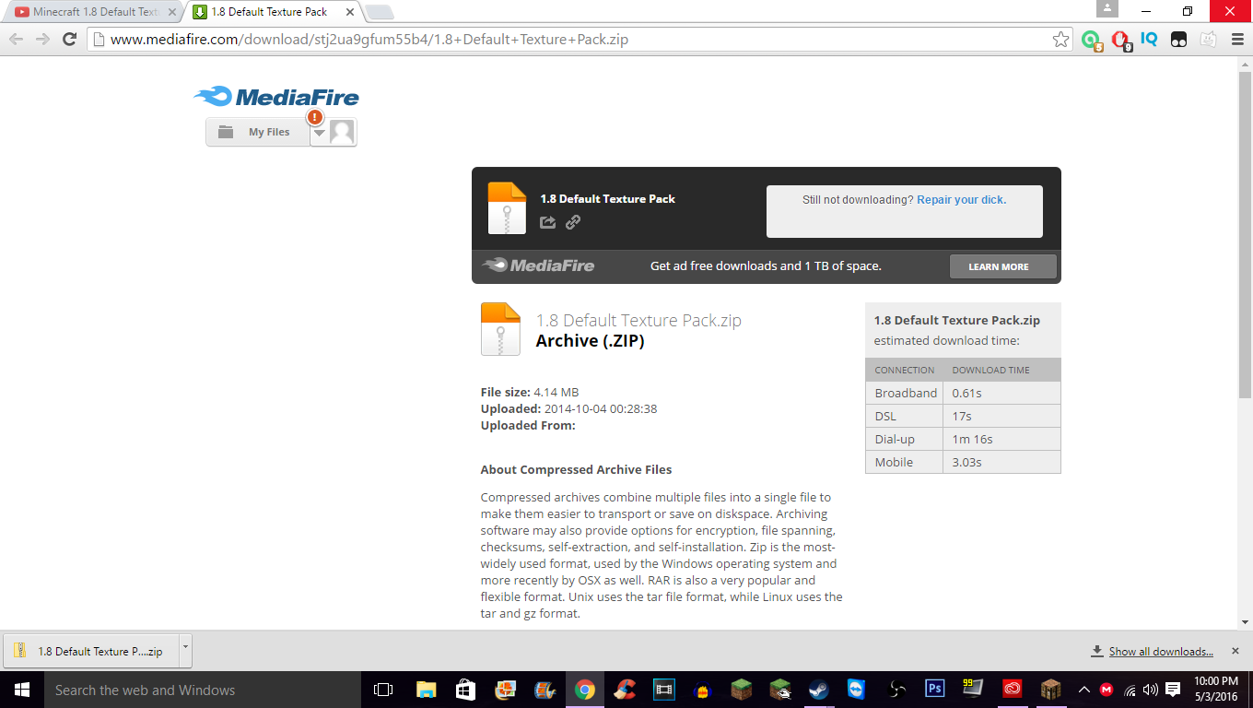Viewport: 1253px width, 708px height.
Task: Open TeamViewer from the taskbar
Action: pos(857,690)
